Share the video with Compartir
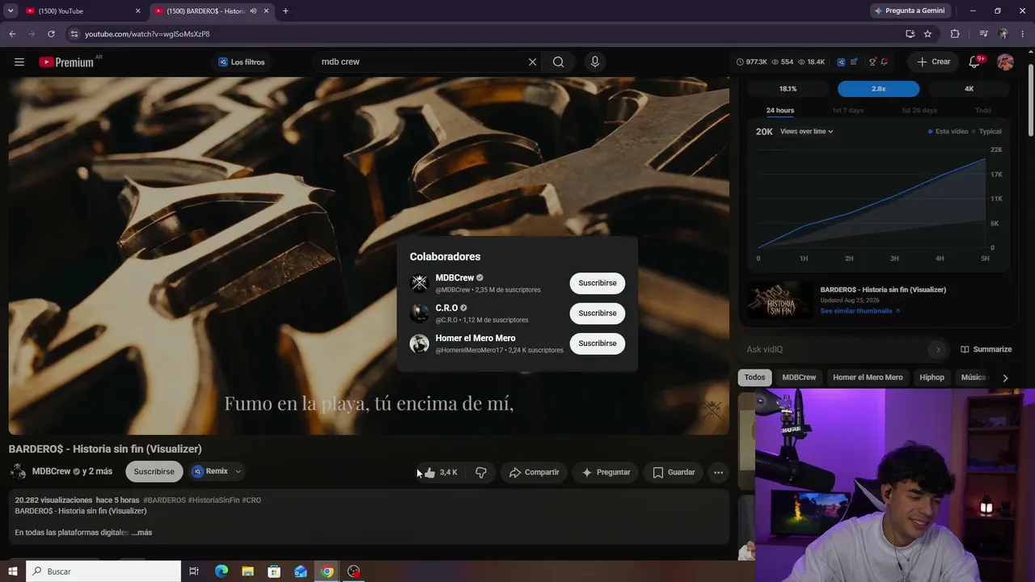This screenshot has width=1035, height=582. [x=534, y=472]
